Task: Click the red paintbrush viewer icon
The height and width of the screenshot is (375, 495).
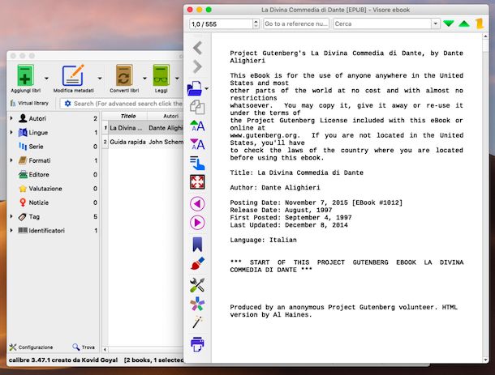Action: (x=197, y=263)
